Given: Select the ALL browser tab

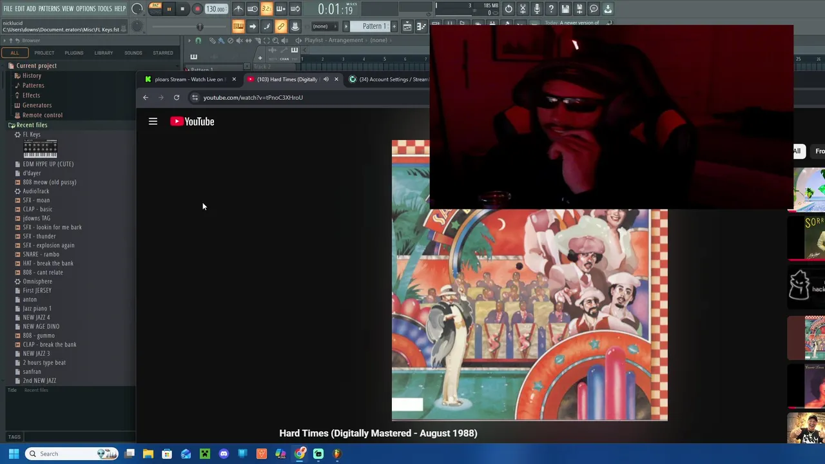Looking at the screenshot, I should [x=14, y=53].
